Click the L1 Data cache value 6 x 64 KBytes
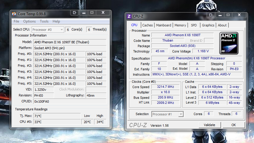254x143 pixels. click(212, 87)
